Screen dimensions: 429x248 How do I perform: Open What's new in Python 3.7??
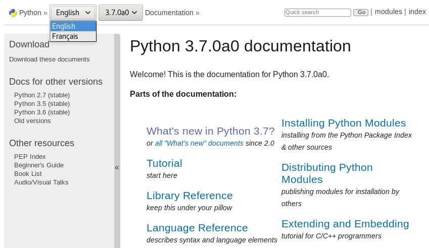pyautogui.click(x=210, y=131)
